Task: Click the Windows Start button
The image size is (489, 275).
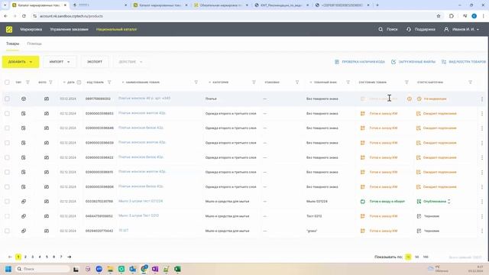Action: click(x=8, y=269)
